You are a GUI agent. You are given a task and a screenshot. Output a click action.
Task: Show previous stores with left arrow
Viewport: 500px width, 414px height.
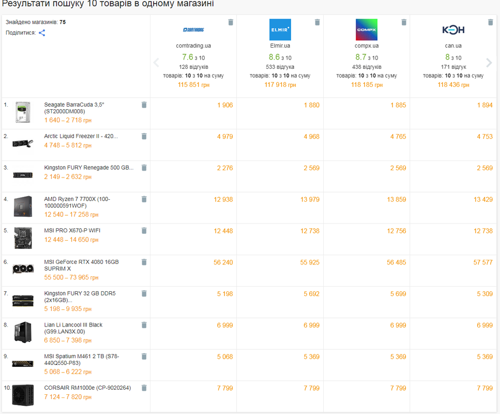(x=156, y=63)
